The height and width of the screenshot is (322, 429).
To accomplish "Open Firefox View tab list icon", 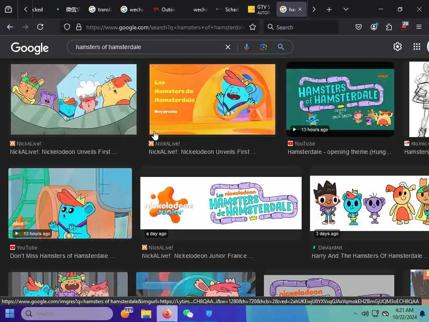I will tap(8, 9).
